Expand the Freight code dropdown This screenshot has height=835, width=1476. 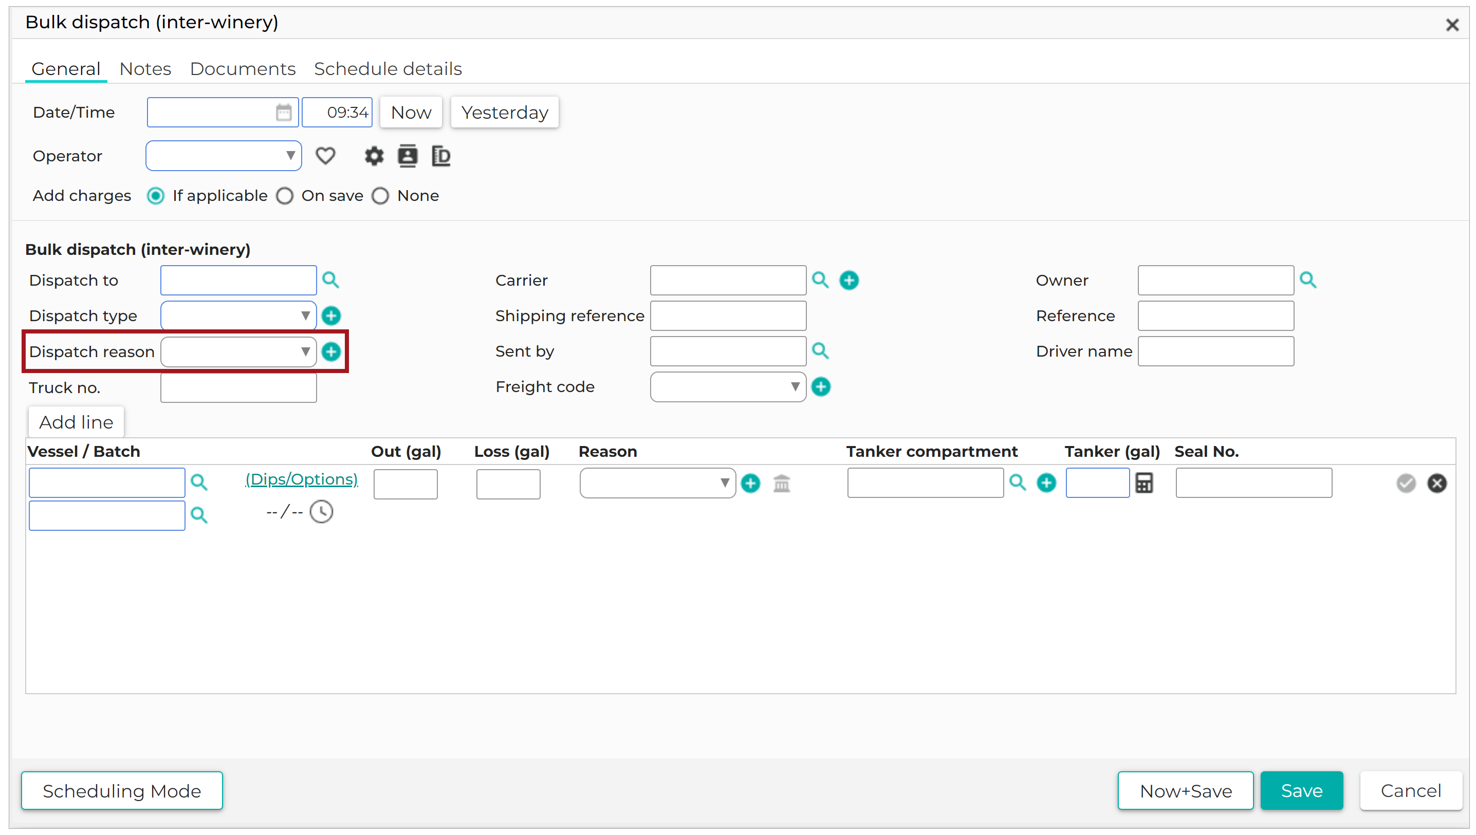pyautogui.click(x=728, y=387)
